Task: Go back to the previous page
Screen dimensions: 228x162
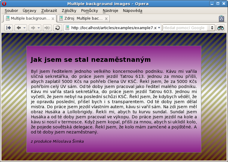Action: [x=19, y=28]
